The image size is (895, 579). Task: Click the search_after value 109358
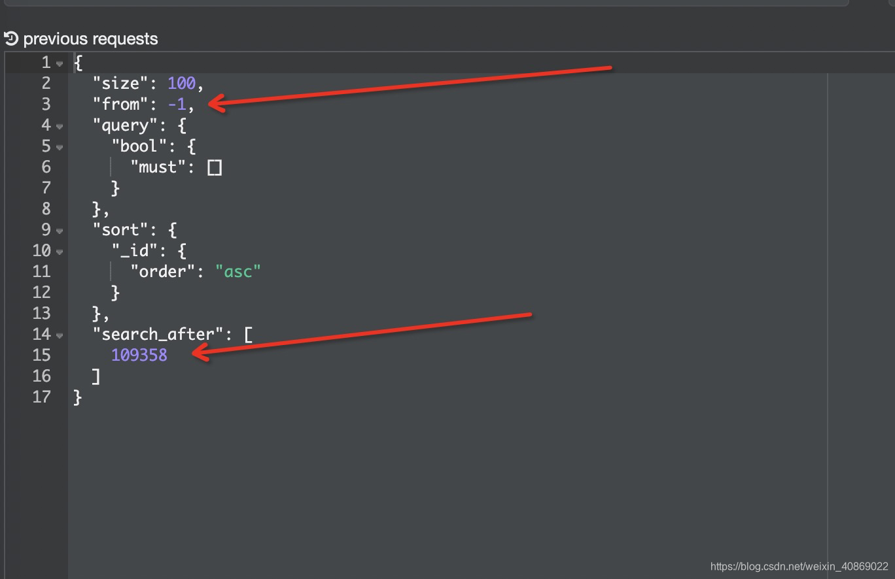coord(139,355)
